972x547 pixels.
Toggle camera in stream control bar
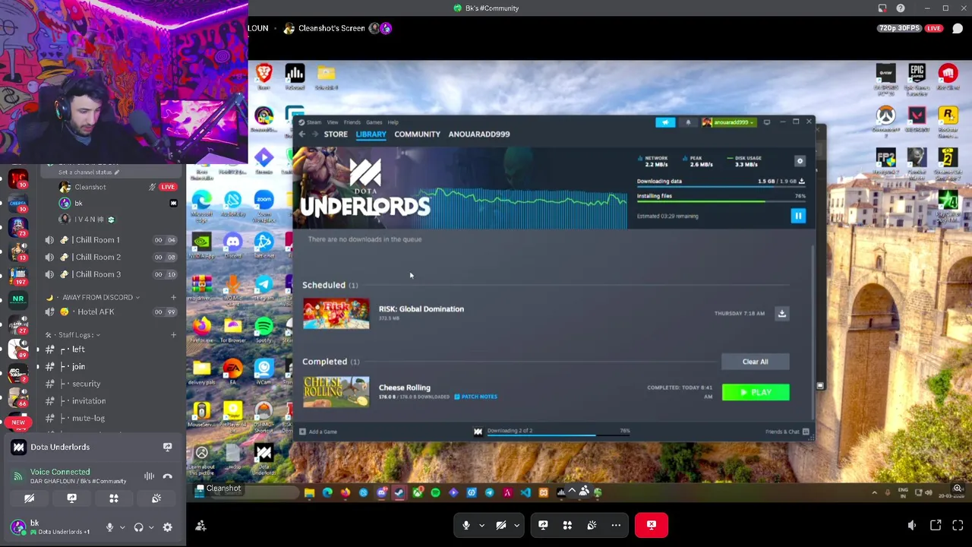(501, 525)
